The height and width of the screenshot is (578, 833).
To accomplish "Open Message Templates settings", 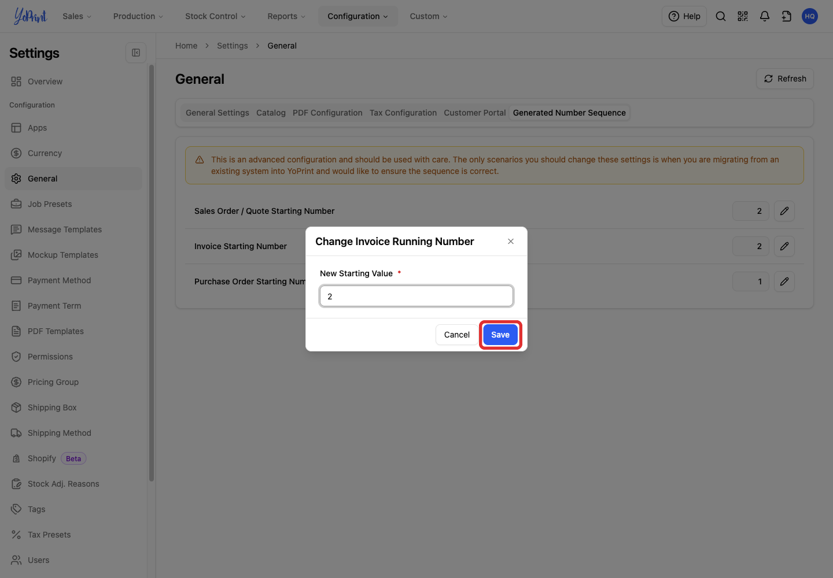I will [x=73, y=229].
